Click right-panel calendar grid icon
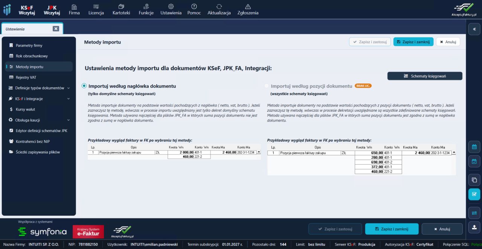Screen dimensions: 482x249 click(474, 147)
